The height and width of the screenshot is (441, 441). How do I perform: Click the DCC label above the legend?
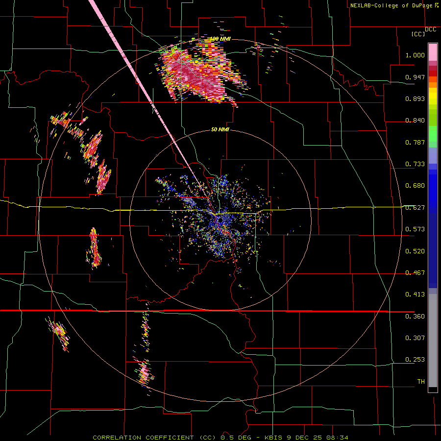pyautogui.click(x=430, y=29)
